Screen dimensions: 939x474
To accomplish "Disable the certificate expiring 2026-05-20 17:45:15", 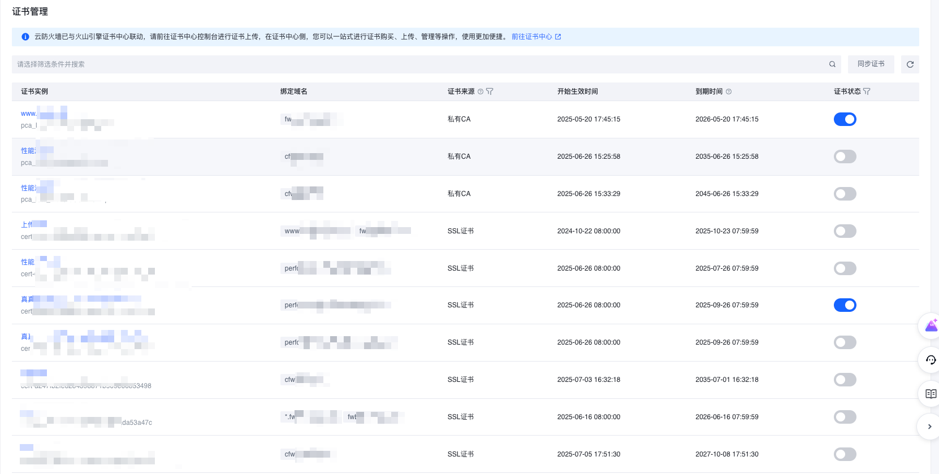I will (845, 119).
